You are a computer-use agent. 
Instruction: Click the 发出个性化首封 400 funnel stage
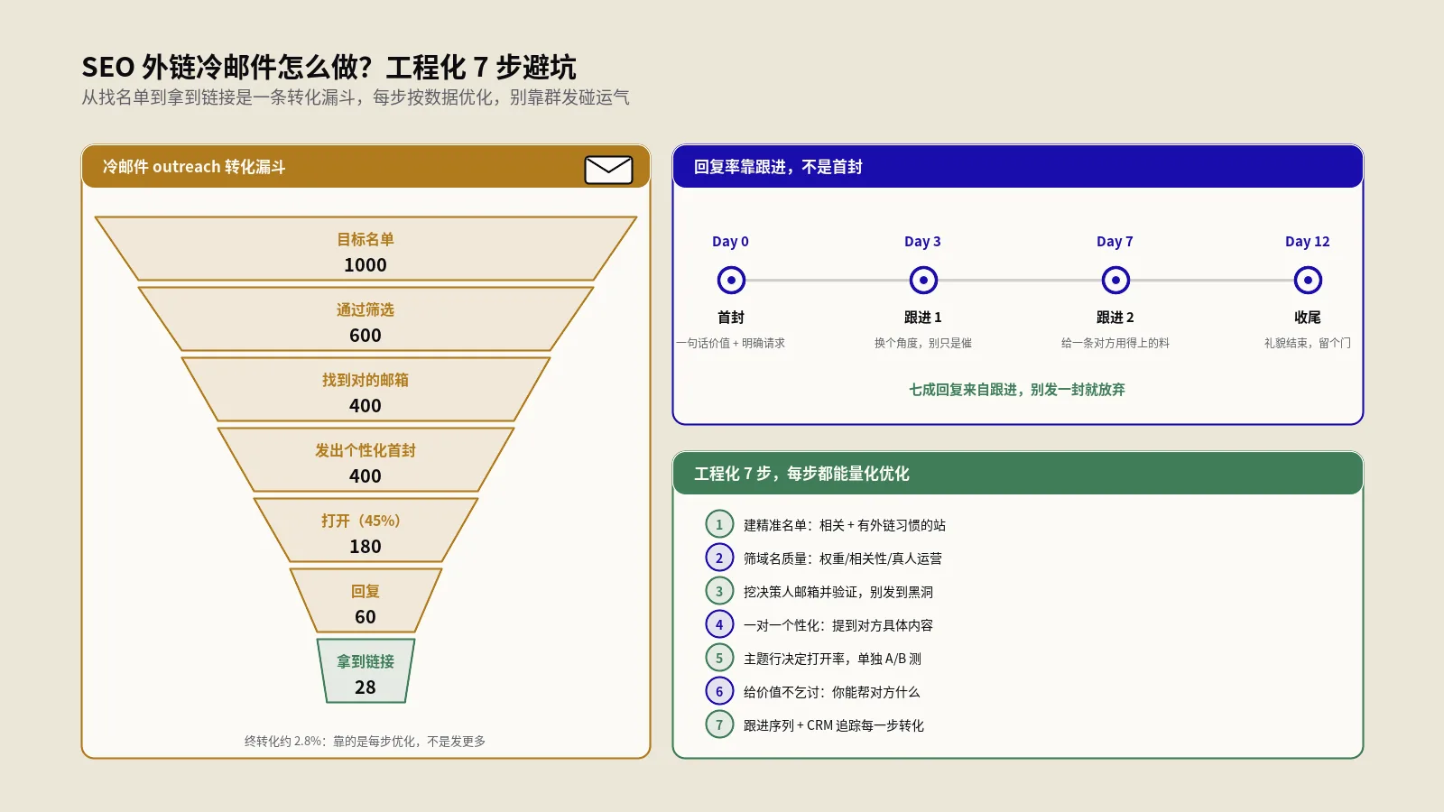366,459
